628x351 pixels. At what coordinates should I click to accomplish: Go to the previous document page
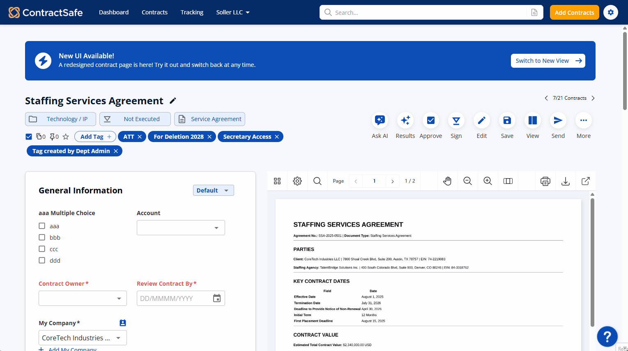tap(356, 181)
